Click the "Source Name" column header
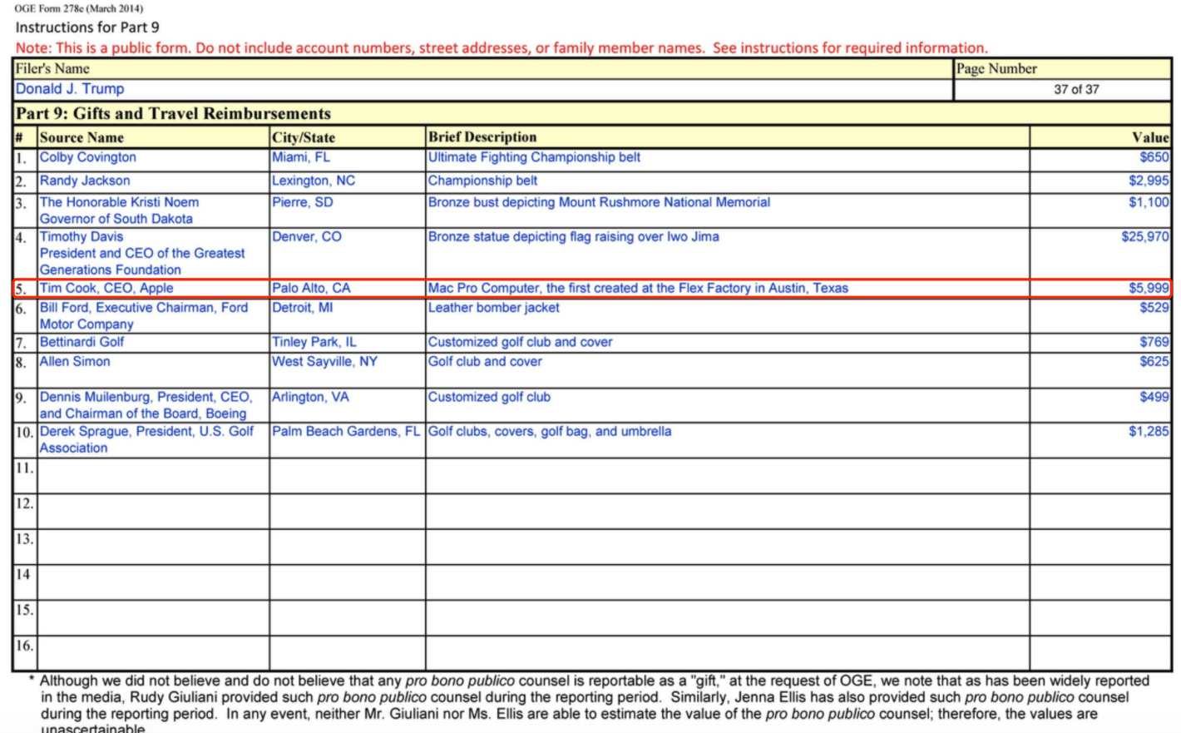Viewport: 1181px width, 733px height. click(82, 137)
